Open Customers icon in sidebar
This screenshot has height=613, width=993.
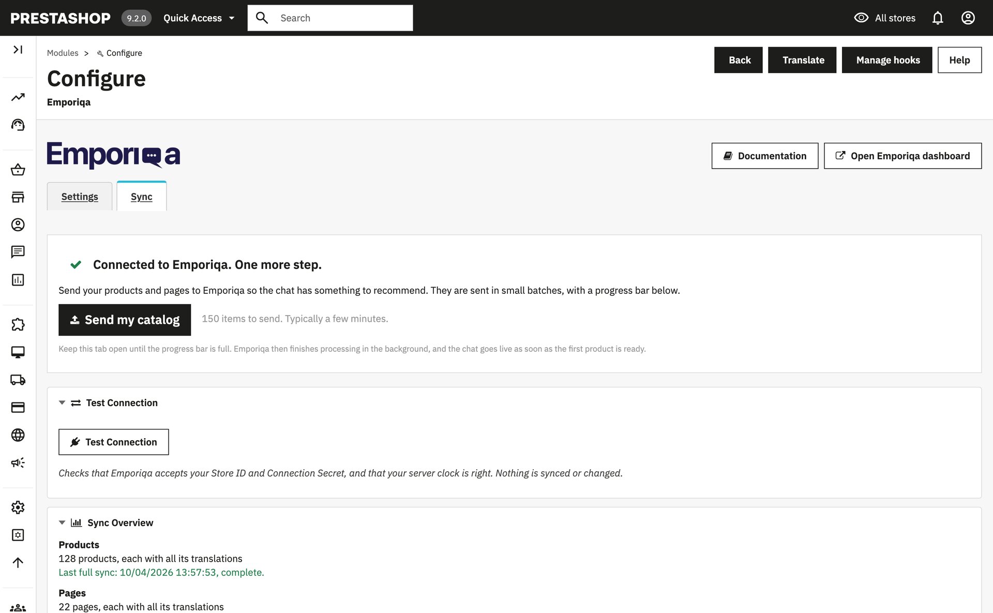coord(18,225)
